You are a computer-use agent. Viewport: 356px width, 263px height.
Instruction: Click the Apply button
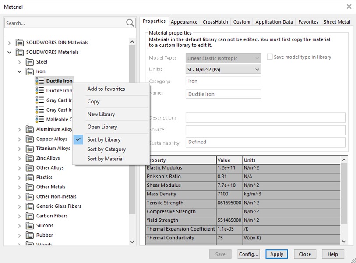pyautogui.click(x=276, y=254)
